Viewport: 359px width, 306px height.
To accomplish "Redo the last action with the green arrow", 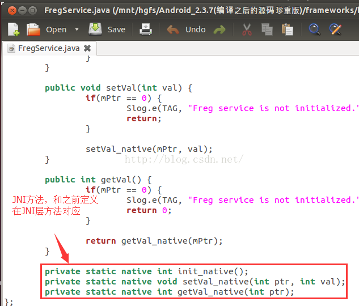I will (219, 29).
